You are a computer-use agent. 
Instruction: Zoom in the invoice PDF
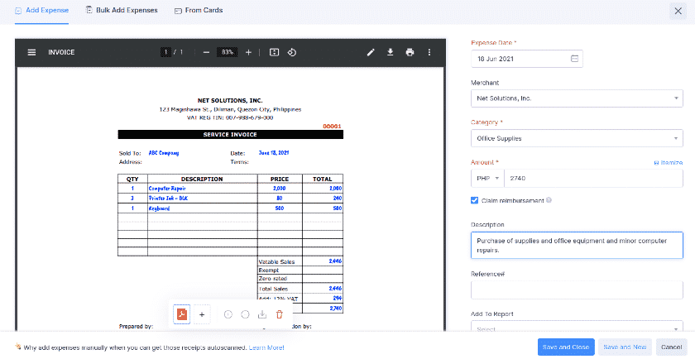tap(249, 52)
